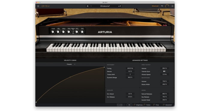Click the Dynamic Range value field
This screenshot has width=210, height=111.
(130, 77)
